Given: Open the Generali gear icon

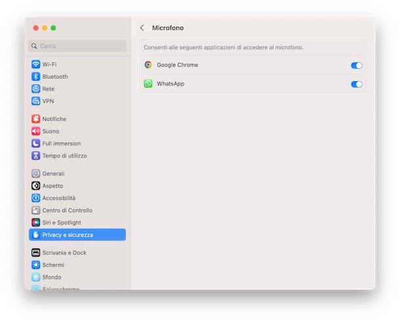Looking at the screenshot, I should click(x=35, y=174).
